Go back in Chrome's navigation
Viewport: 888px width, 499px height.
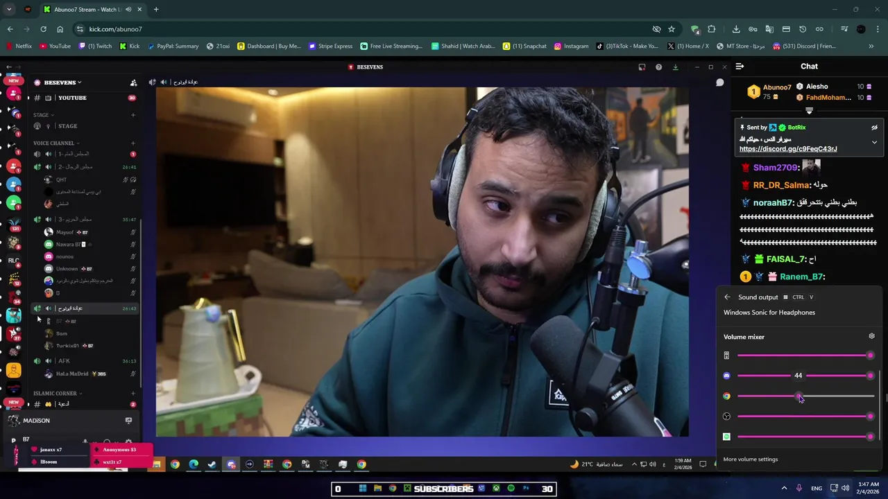point(10,29)
